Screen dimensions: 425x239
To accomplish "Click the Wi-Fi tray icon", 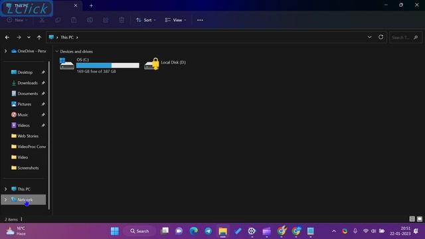I will [366, 231].
